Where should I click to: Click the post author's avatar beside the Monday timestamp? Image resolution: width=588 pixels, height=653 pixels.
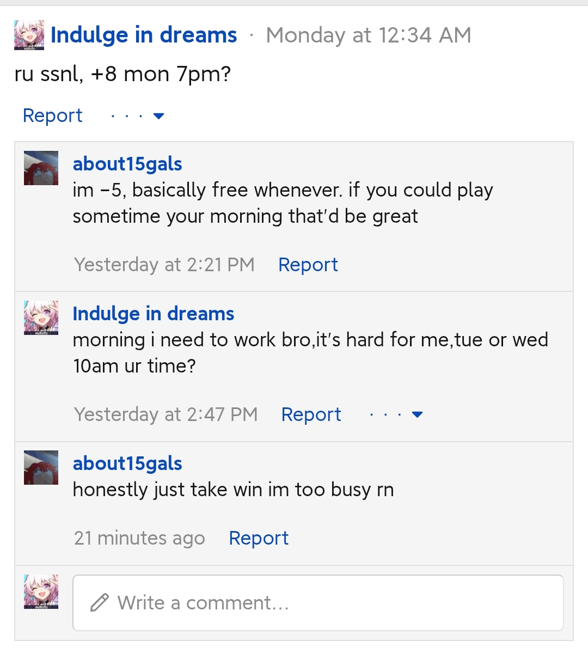(29, 35)
